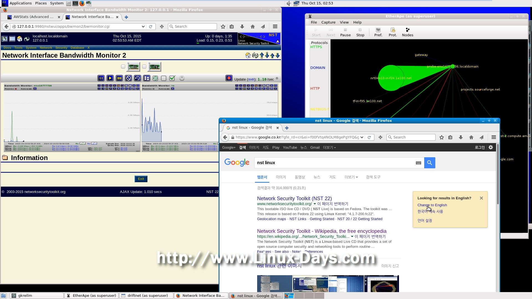Open the on-screen keyboard icon in Google search box
Viewport: 532px width, 299px height.
coord(418,163)
